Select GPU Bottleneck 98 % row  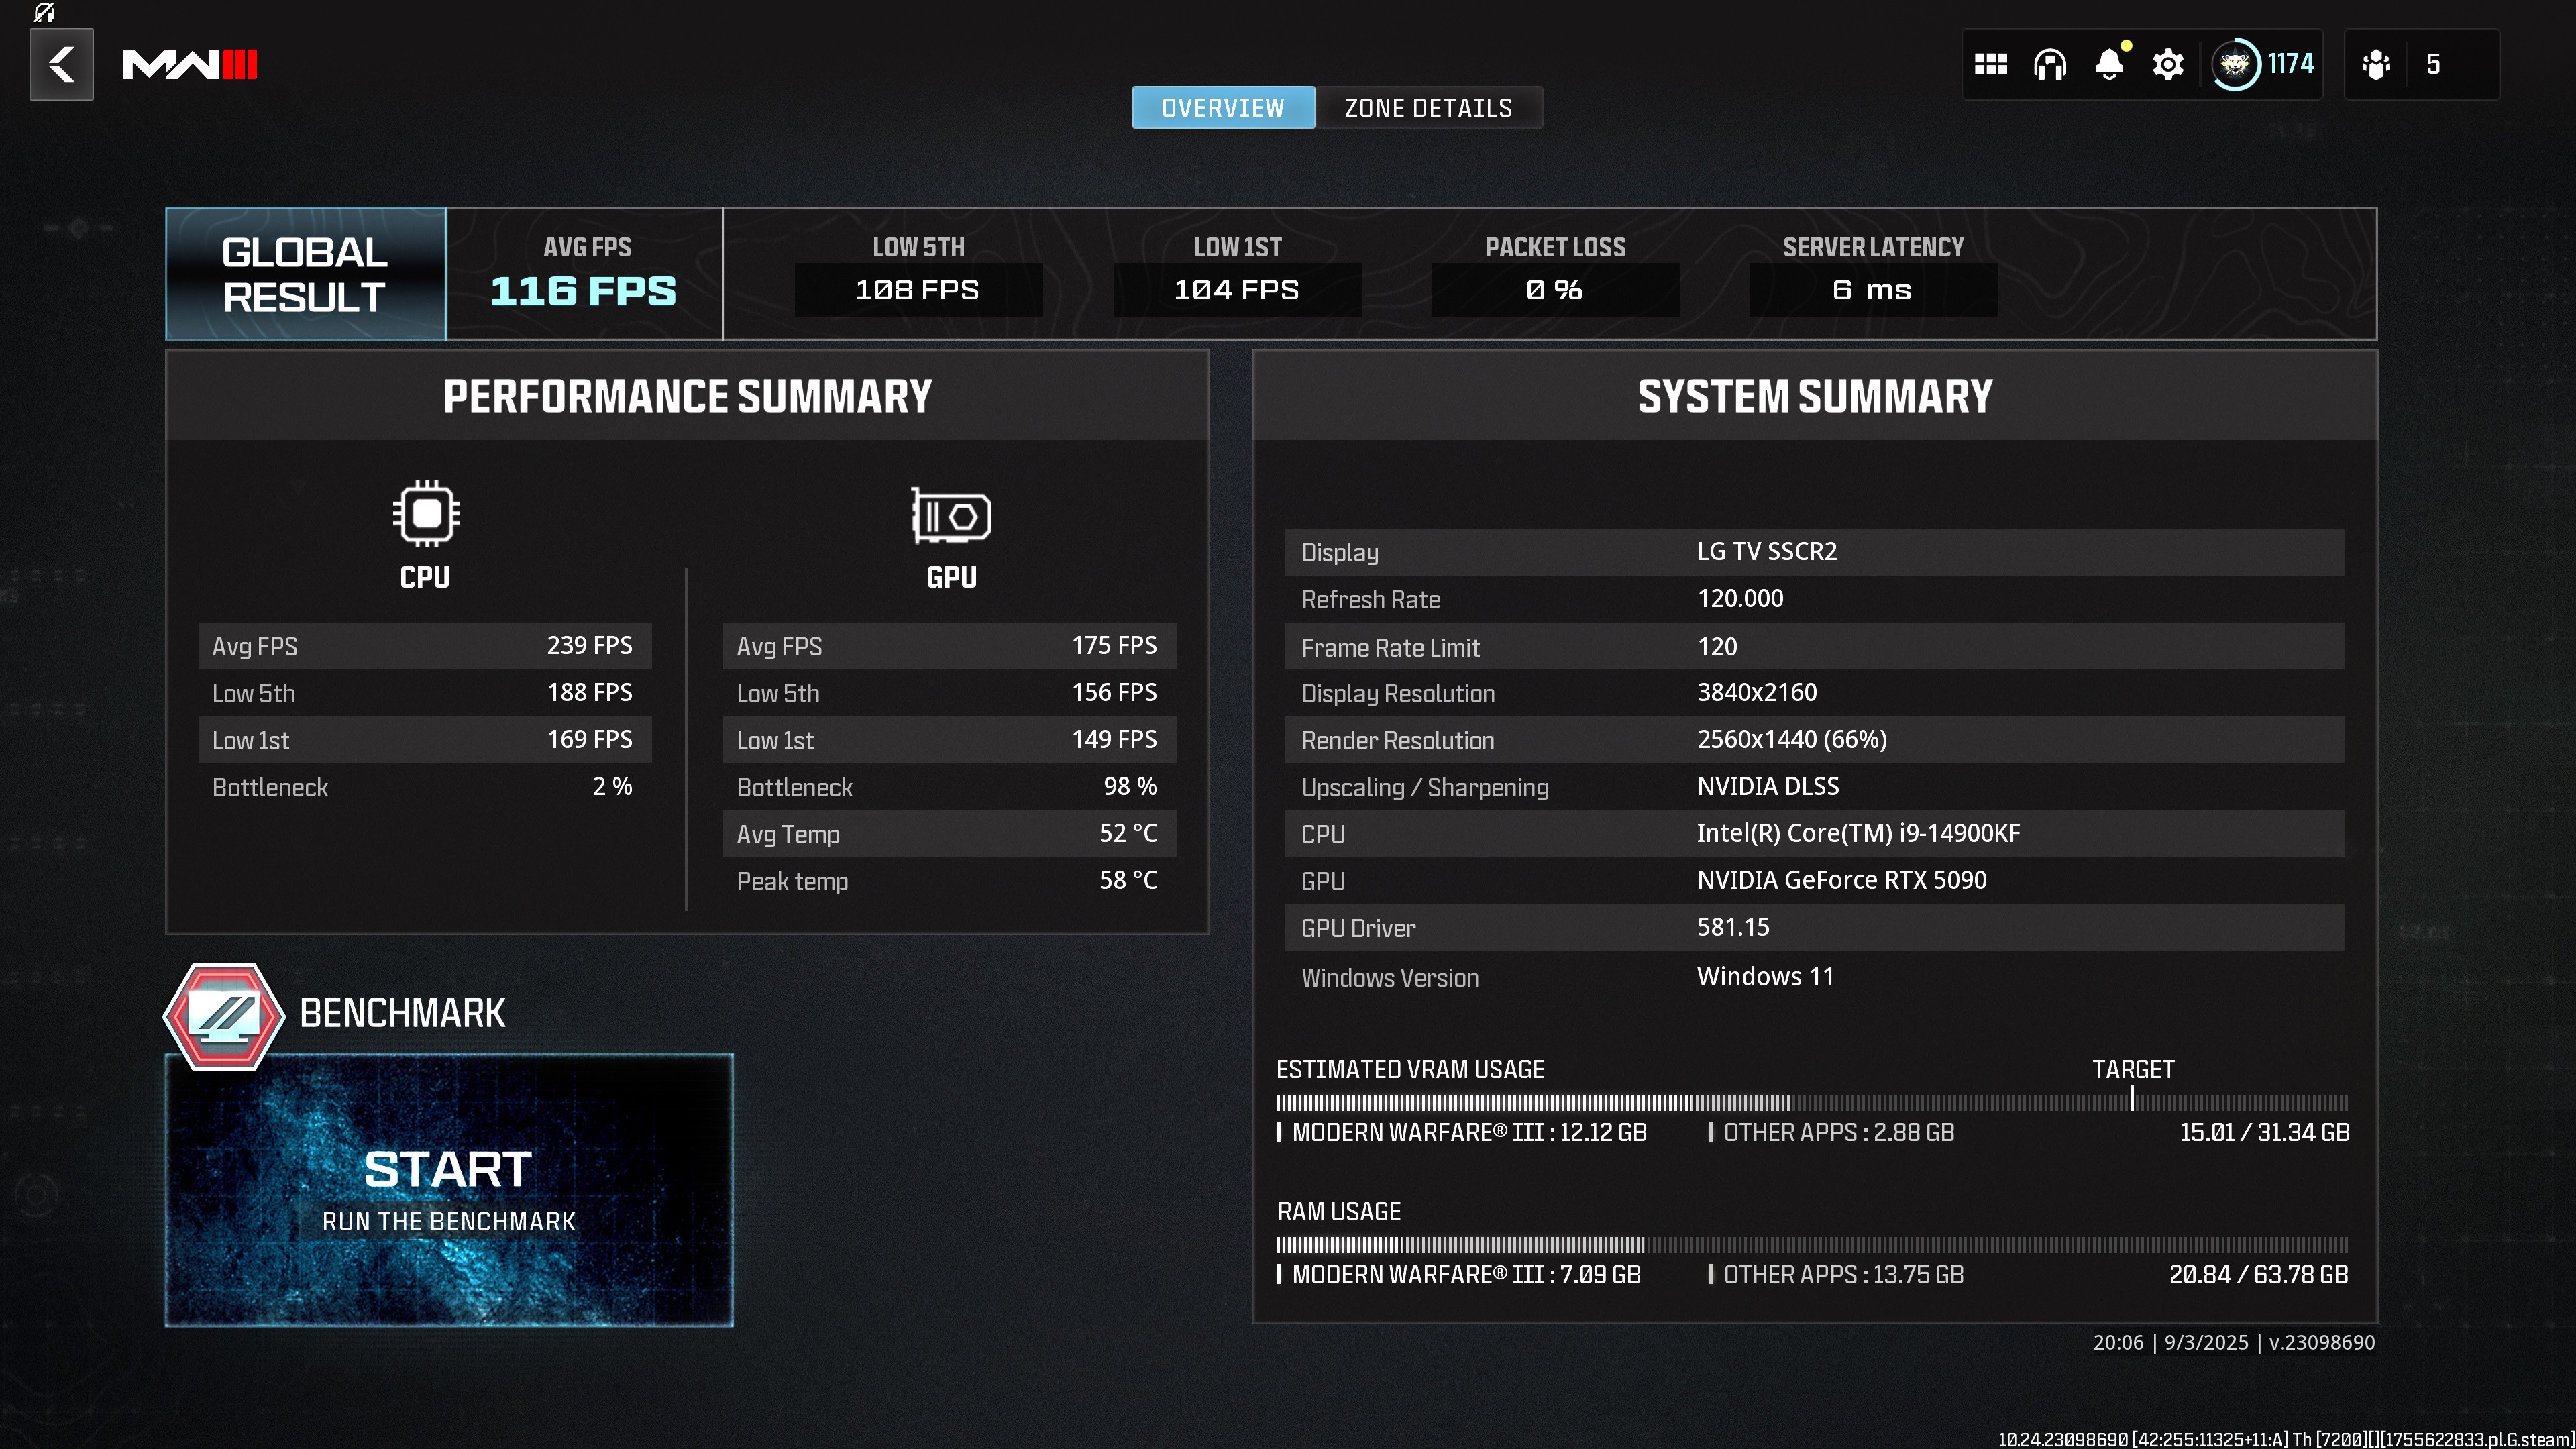[949, 787]
